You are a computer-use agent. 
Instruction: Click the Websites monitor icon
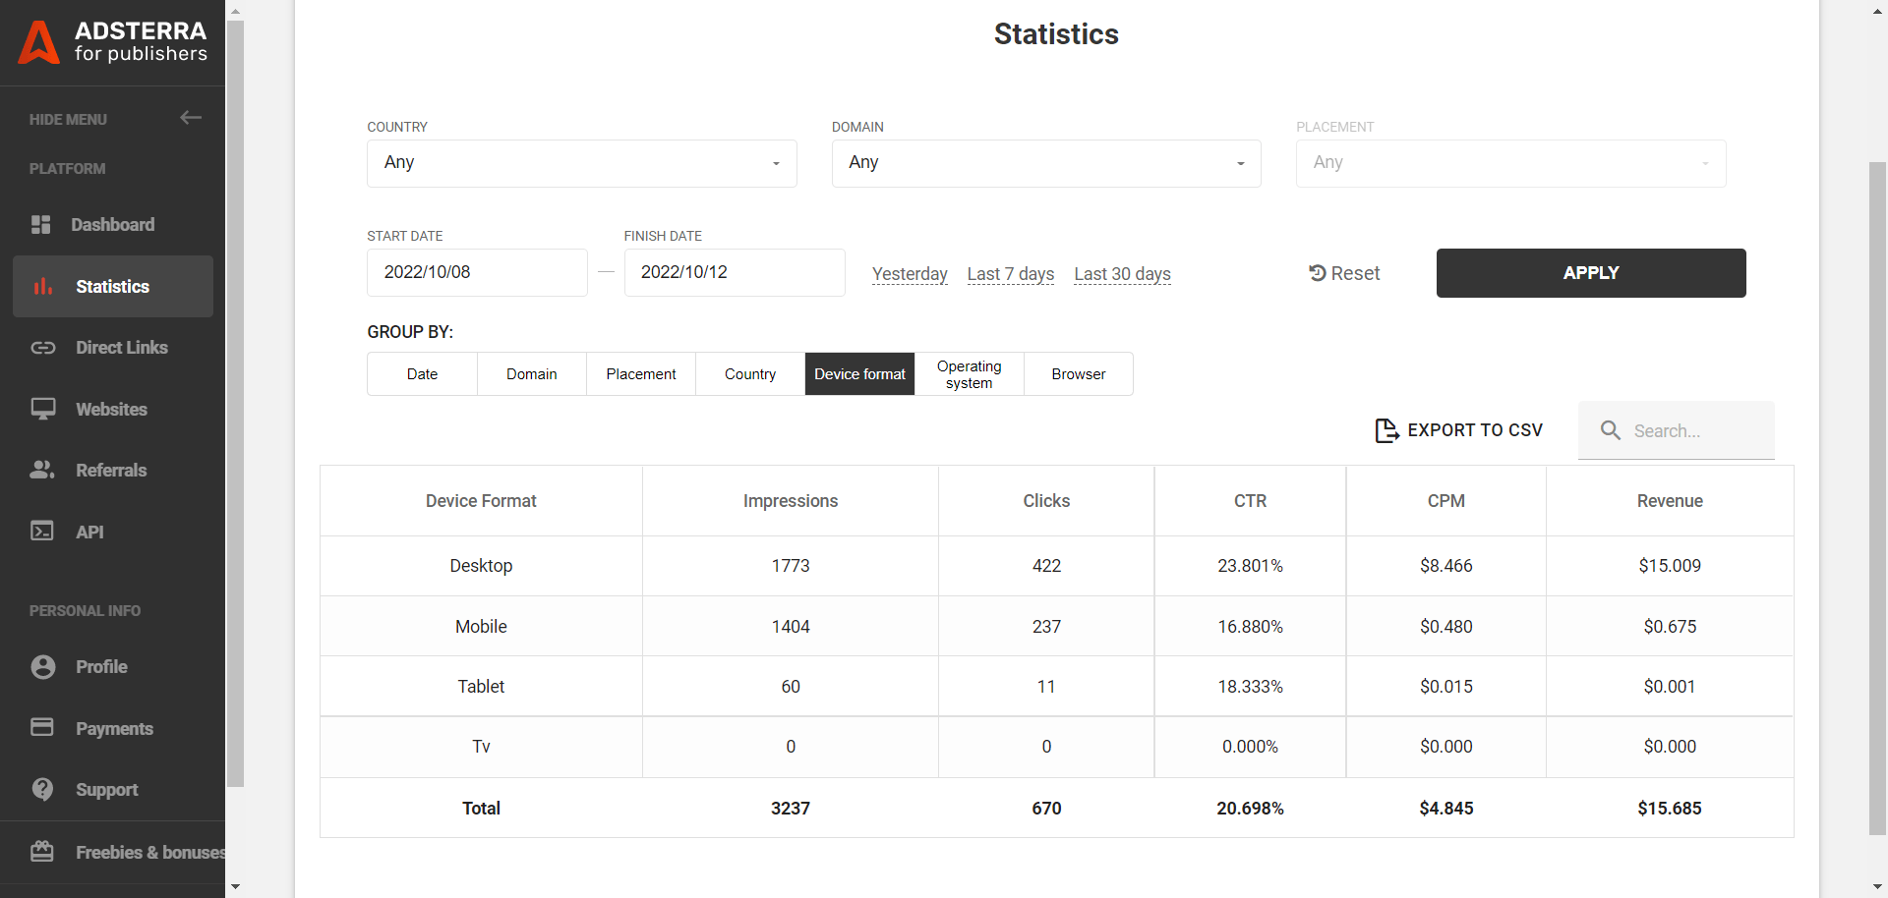tap(42, 409)
